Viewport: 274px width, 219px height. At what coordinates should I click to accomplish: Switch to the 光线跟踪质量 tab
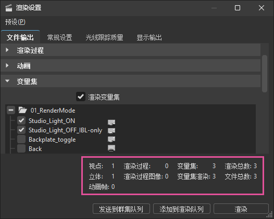(104, 37)
